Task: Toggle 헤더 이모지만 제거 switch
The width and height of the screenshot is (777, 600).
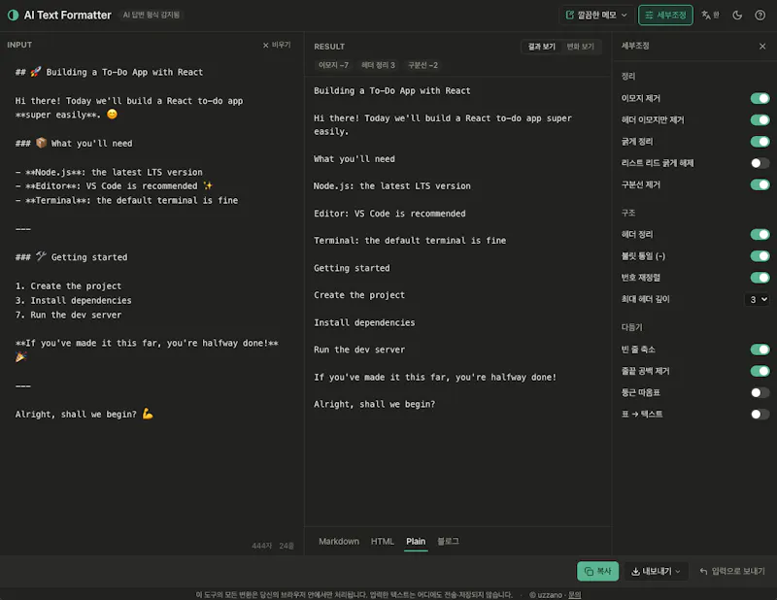Action: tap(760, 119)
